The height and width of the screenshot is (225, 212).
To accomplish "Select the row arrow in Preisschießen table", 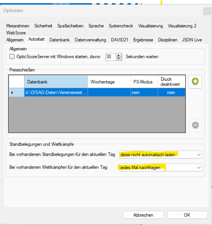I will (x=12, y=93).
